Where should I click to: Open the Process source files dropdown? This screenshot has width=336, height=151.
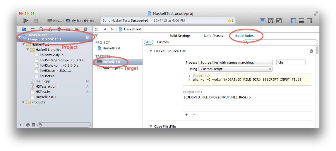click(x=236, y=63)
